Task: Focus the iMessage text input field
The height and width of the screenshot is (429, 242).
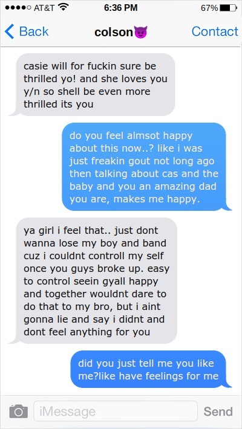Action: [x=116, y=411]
